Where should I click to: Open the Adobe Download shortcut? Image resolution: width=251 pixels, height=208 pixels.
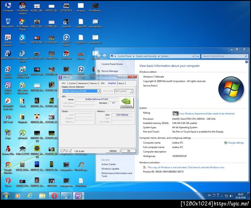8,41
